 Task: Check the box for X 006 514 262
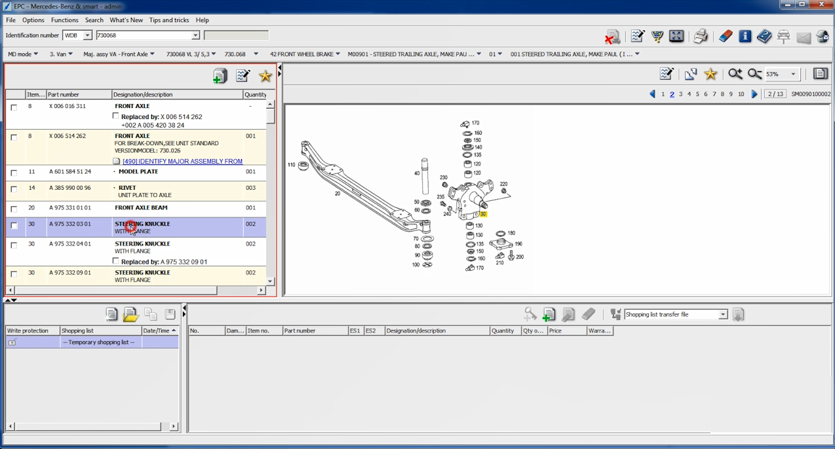coord(14,137)
